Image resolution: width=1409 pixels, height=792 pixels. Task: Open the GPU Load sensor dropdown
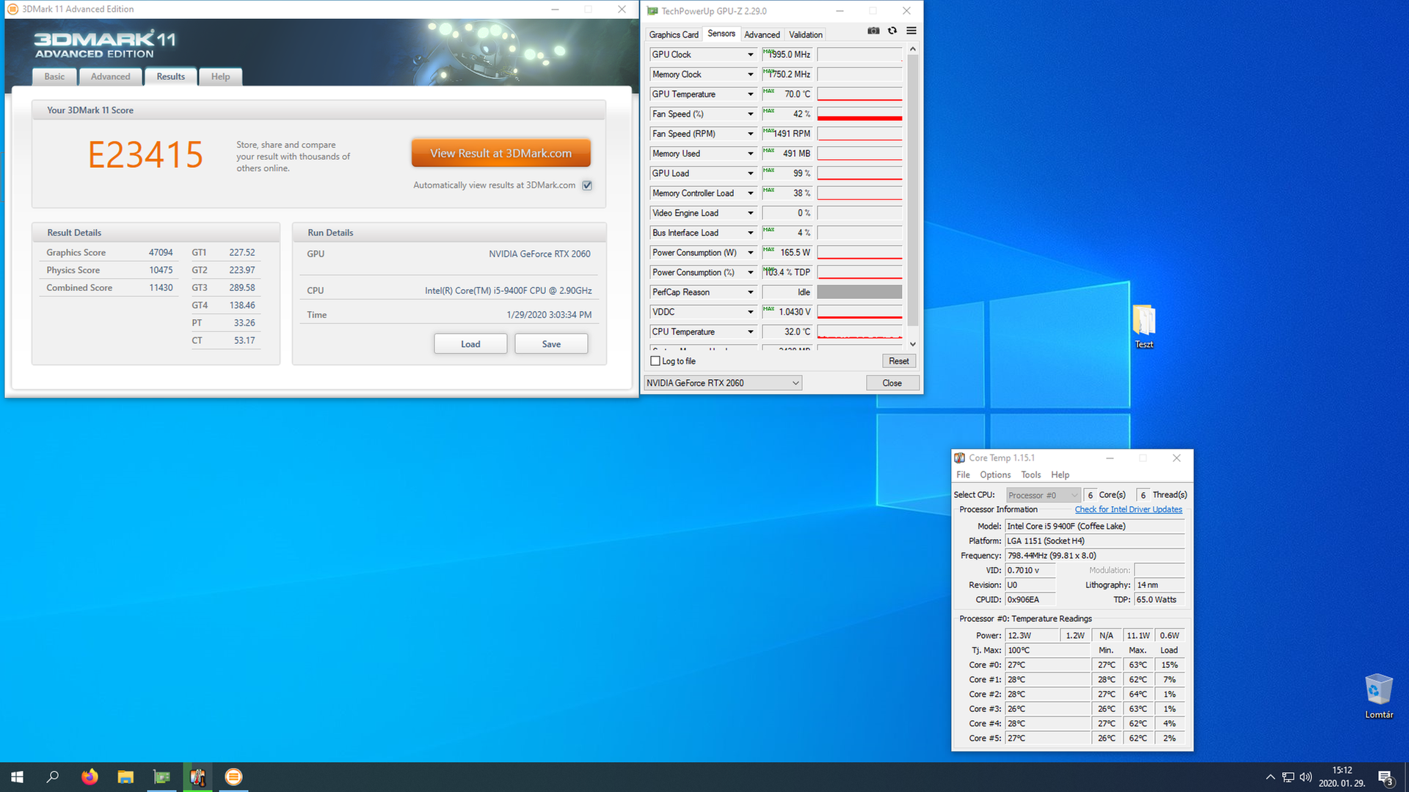751,174
